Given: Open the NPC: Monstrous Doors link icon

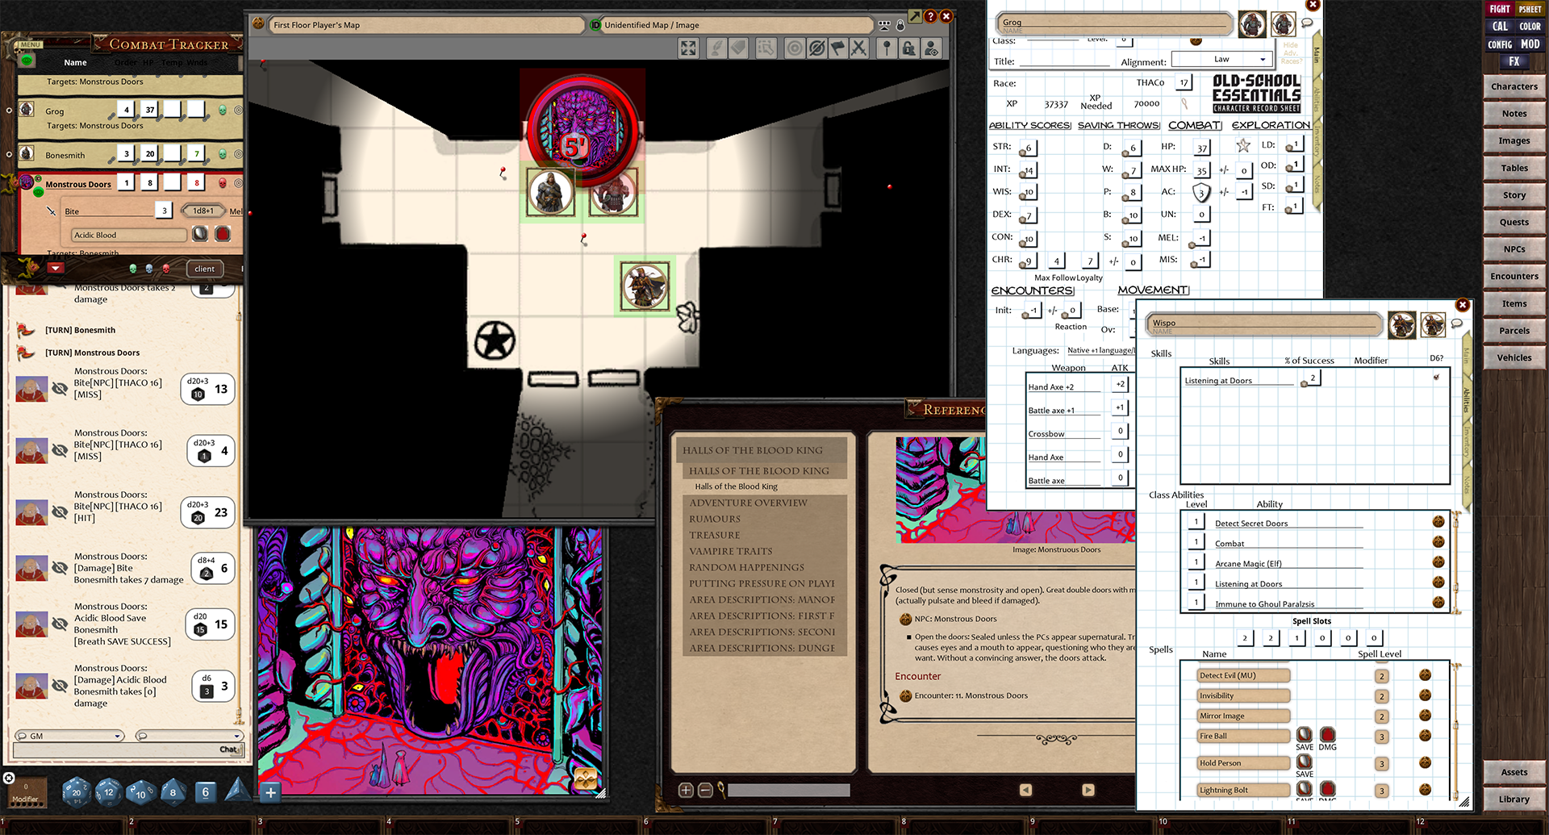Looking at the screenshot, I should (x=906, y=619).
